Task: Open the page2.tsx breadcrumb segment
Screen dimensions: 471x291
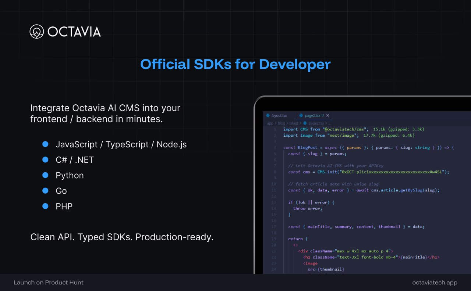Action: coord(316,123)
